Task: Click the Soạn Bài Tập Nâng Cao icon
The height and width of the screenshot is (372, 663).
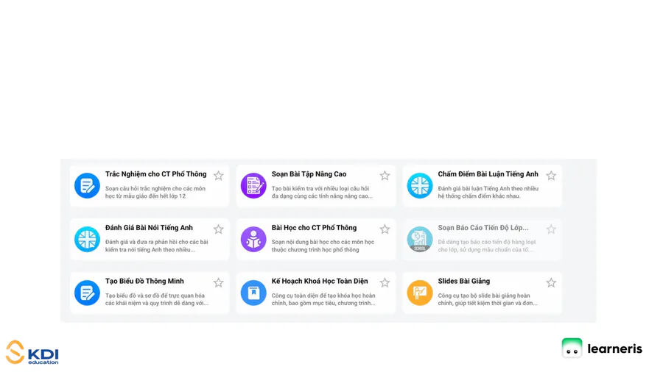Action: [x=253, y=186]
